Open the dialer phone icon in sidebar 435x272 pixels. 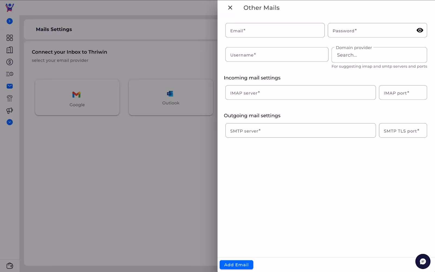click(x=10, y=98)
